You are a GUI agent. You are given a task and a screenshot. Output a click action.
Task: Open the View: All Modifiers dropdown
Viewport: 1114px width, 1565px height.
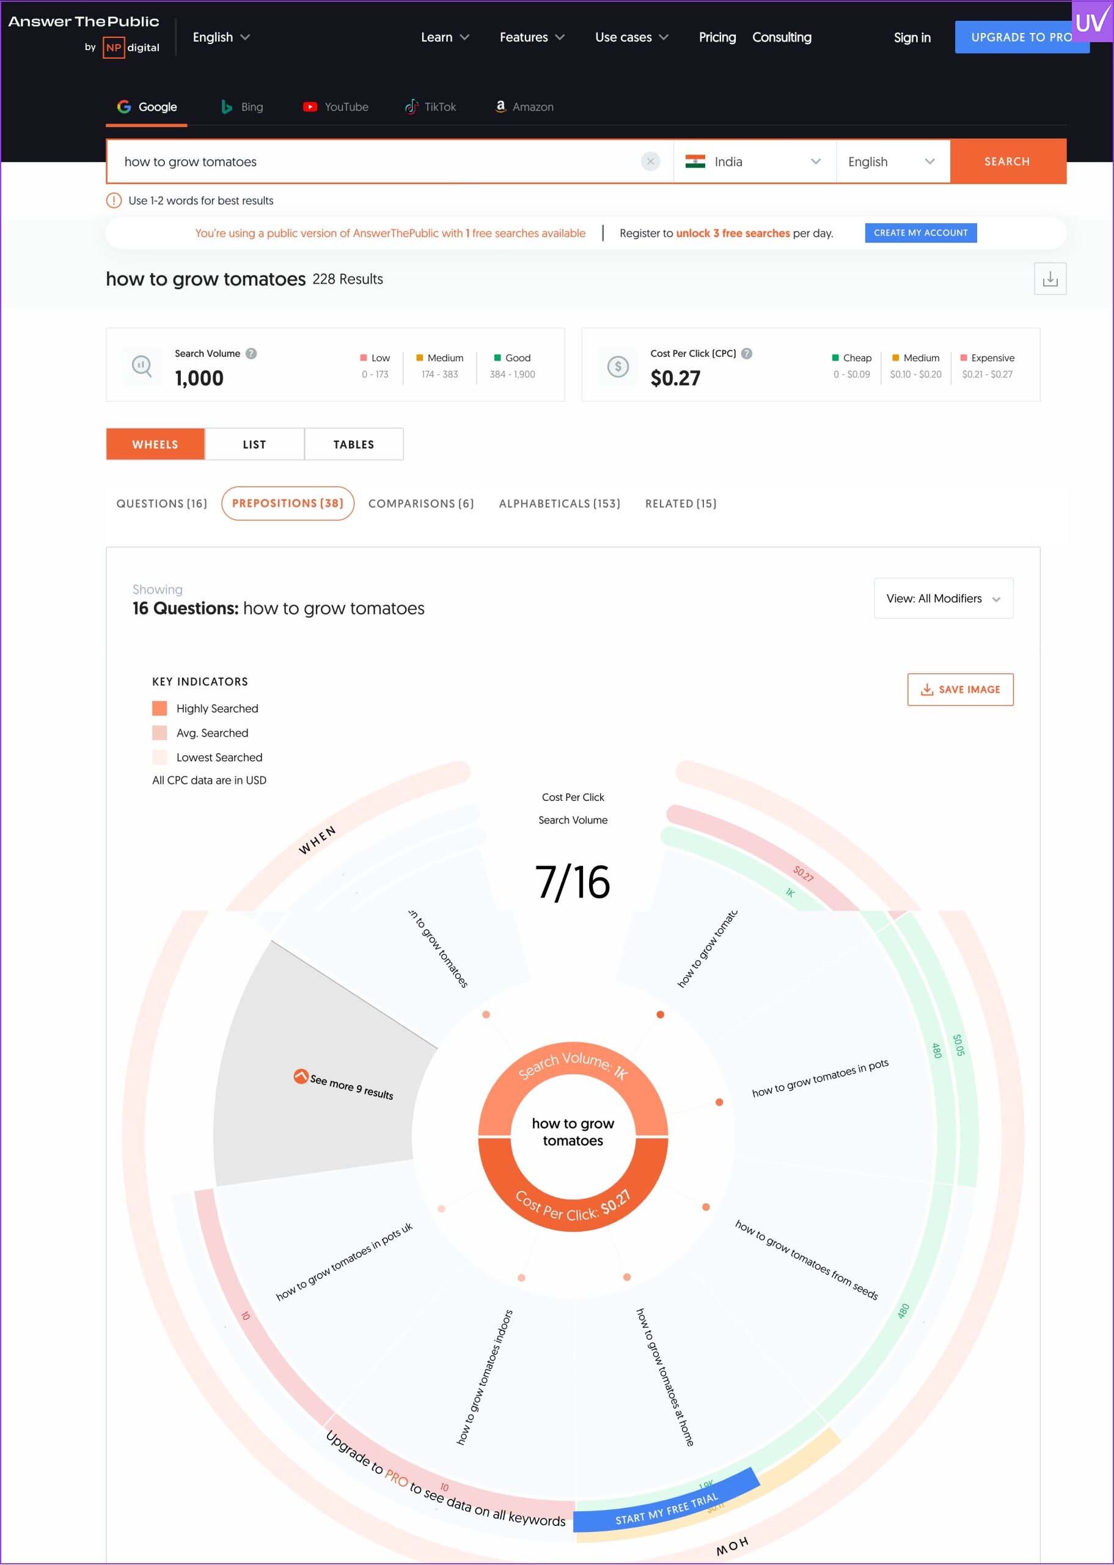click(943, 598)
